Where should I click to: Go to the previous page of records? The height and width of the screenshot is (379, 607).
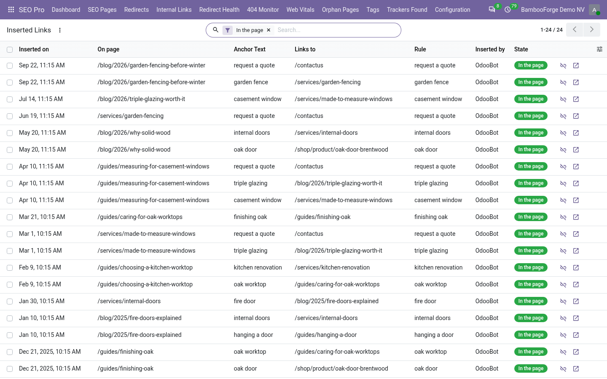click(575, 30)
